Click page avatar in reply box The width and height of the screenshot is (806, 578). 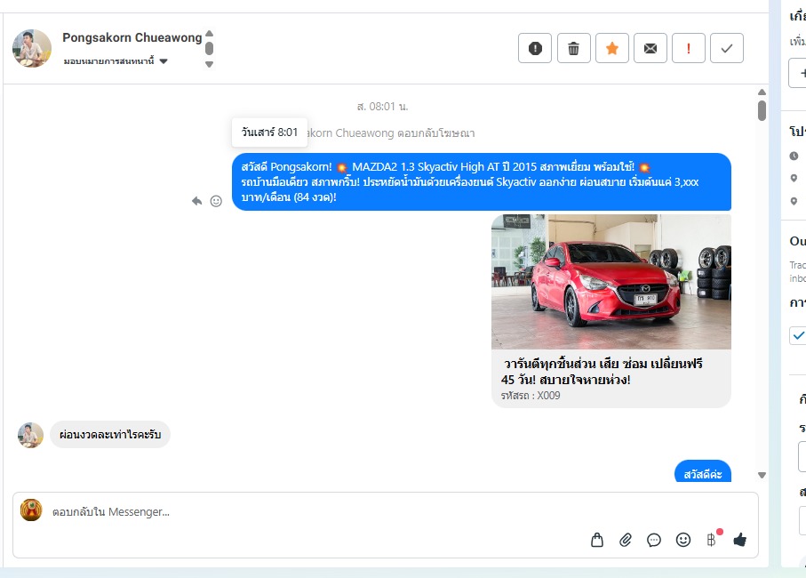[31, 510]
